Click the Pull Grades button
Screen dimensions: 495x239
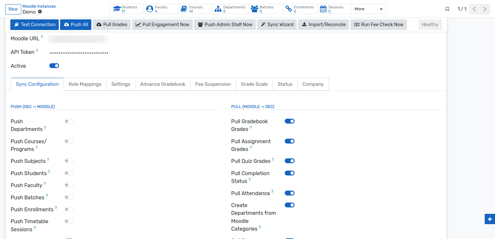pos(112,25)
